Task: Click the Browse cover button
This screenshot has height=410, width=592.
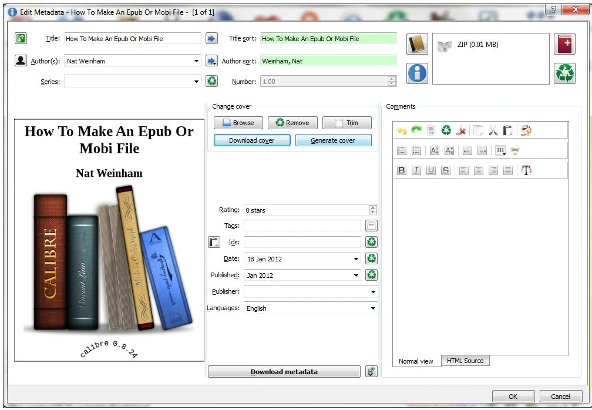Action: tap(238, 123)
